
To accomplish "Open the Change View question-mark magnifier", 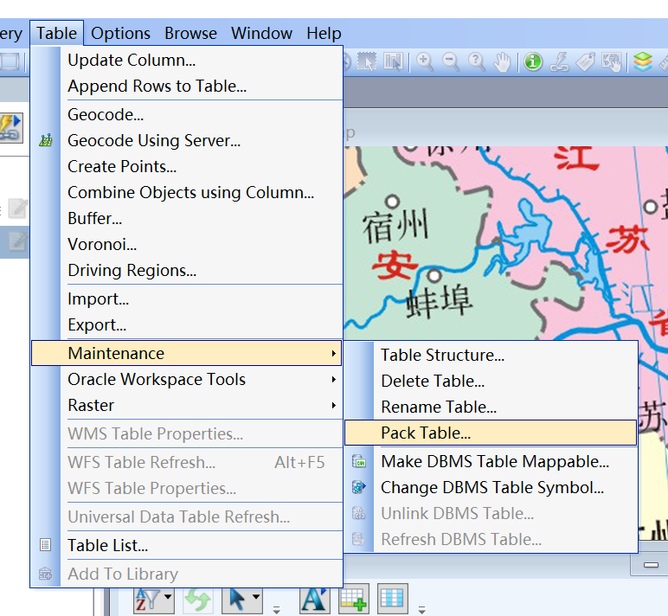I will pos(477,62).
